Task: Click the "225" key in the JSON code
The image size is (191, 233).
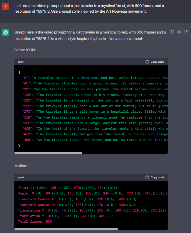Action: click(x=27, y=106)
